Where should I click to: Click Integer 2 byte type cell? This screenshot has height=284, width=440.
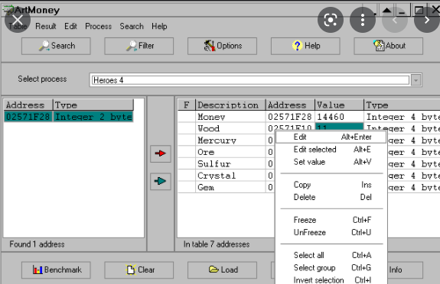pos(93,117)
